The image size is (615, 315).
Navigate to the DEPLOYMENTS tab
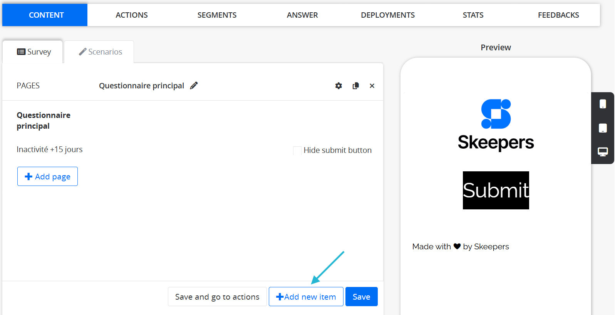[x=388, y=15]
